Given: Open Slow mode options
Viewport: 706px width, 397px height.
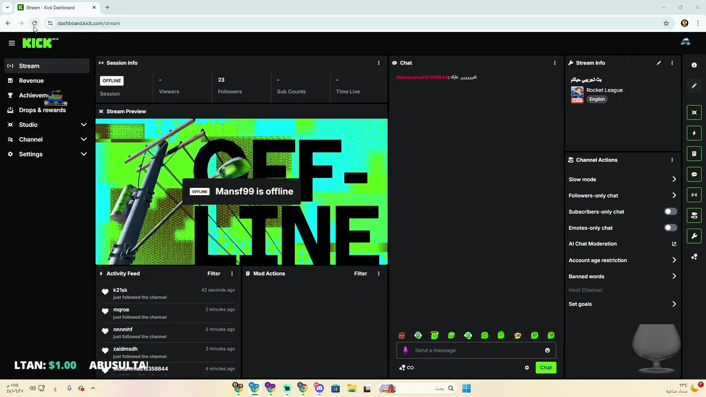Looking at the screenshot, I should point(623,179).
